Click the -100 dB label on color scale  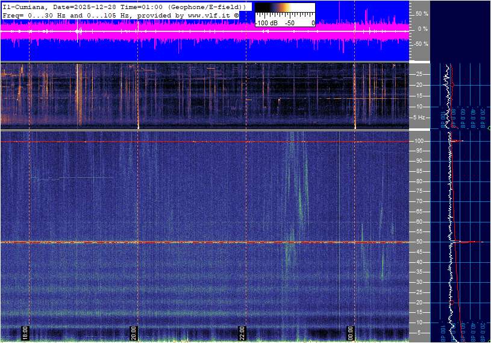coord(266,23)
